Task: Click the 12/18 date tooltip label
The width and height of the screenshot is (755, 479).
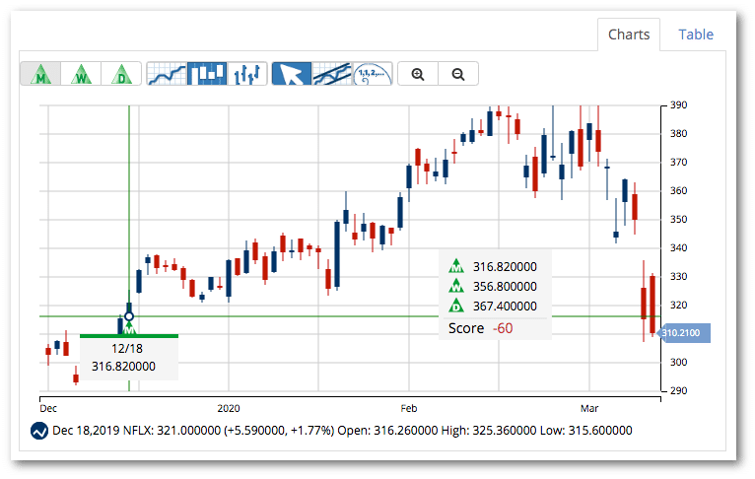Action: click(127, 349)
